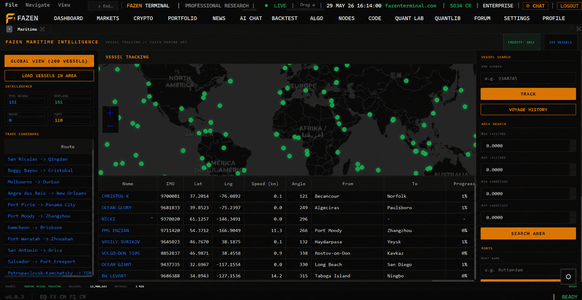Go to the Backtest section
Screen dimensions: 582x300
click(284, 18)
